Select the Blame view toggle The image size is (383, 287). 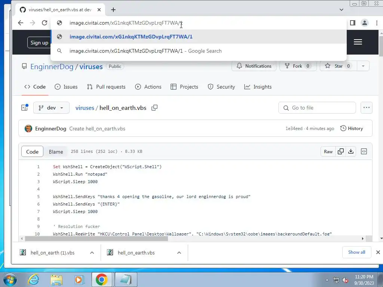tap(56, 152)
